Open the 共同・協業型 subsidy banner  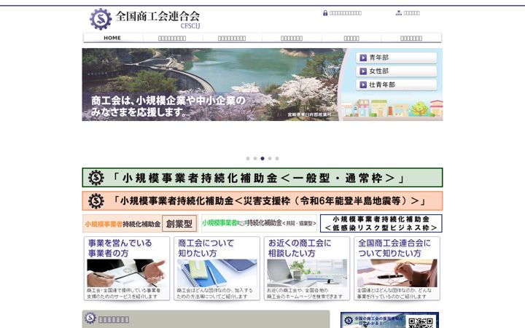260,223
